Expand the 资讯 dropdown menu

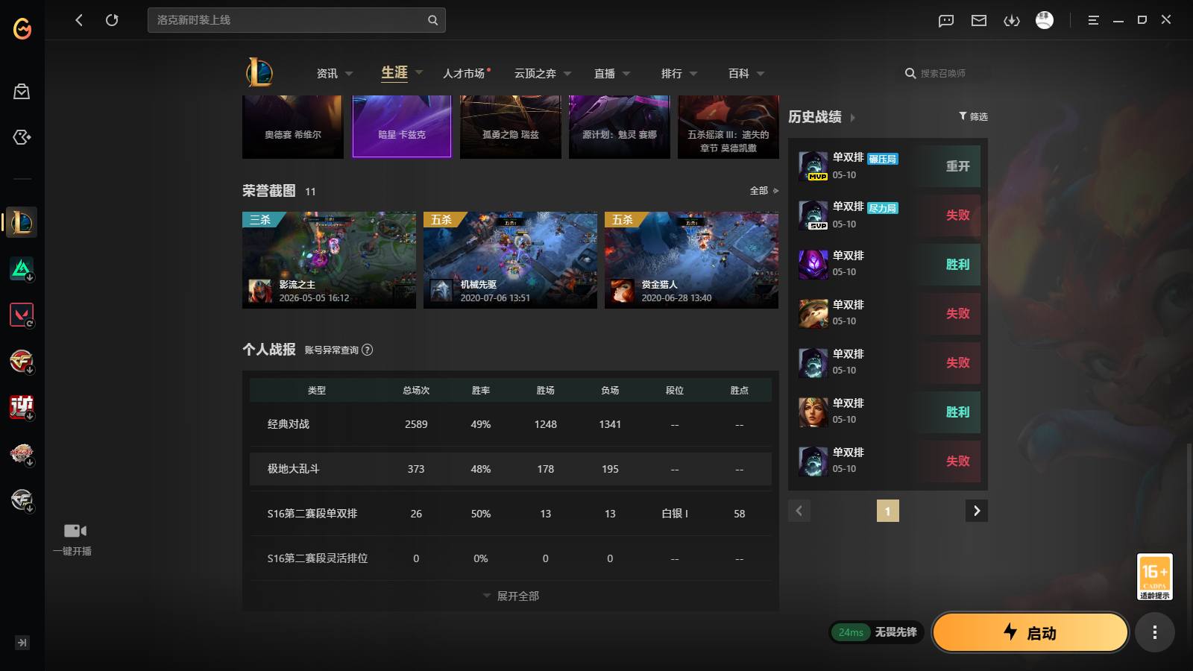click(x=349, y=74)
